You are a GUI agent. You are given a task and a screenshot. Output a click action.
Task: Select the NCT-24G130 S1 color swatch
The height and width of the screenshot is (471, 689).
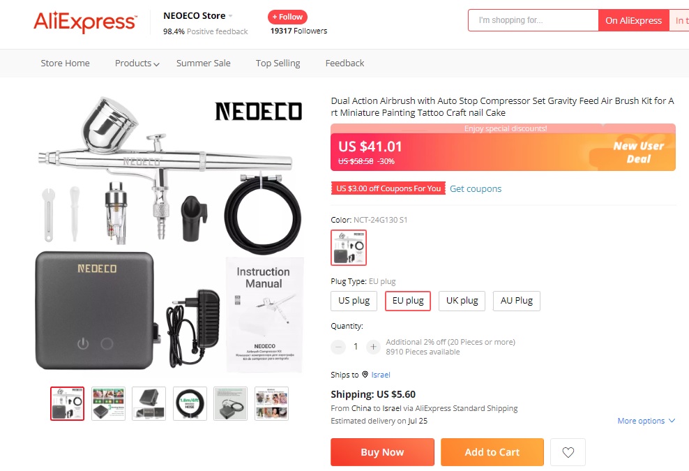tap(348, 248)
